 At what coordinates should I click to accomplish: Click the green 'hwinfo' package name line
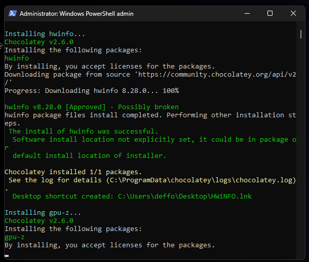(x=17, y=58)
